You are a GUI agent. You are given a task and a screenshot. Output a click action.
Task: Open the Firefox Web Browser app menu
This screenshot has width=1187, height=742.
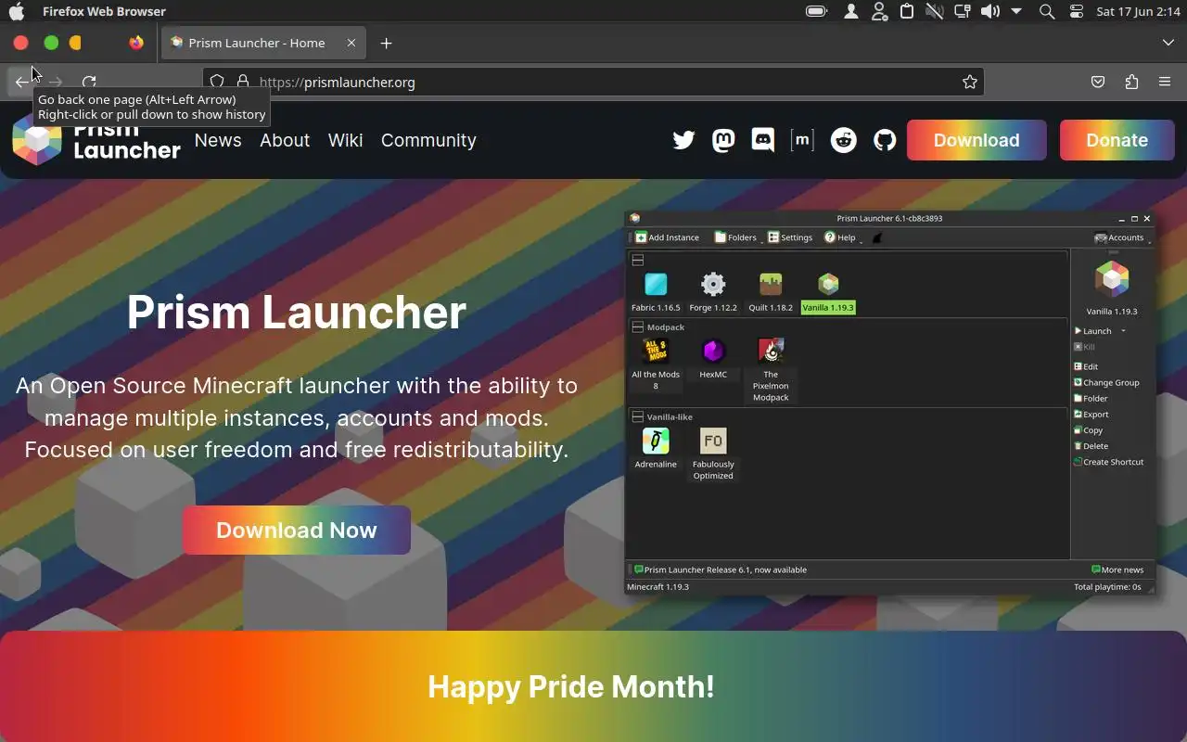[104, 11]
